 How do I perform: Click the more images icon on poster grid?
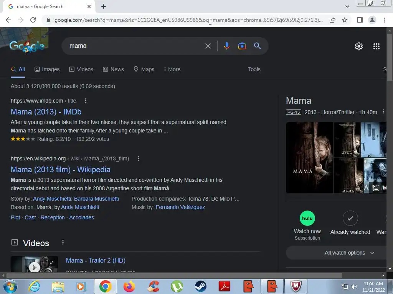376,188
